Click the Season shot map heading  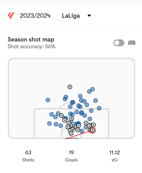[31, 39]
